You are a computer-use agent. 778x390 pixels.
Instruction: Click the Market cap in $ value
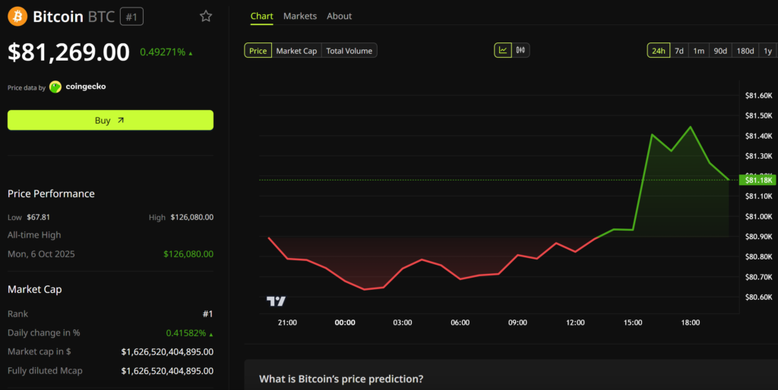[167, 352]
